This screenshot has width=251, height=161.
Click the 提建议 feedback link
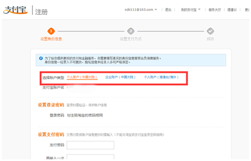click(x=232, y=10)
